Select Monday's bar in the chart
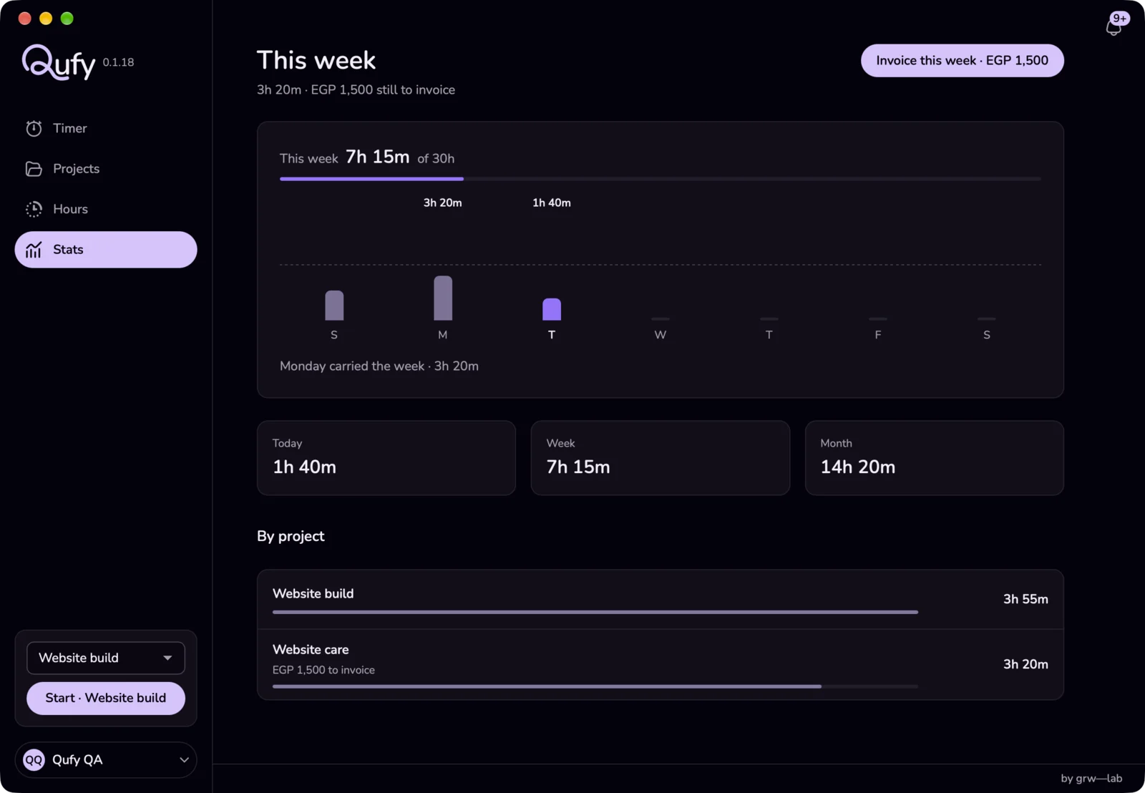This screenshot has width=1145, height=793. 443,298
